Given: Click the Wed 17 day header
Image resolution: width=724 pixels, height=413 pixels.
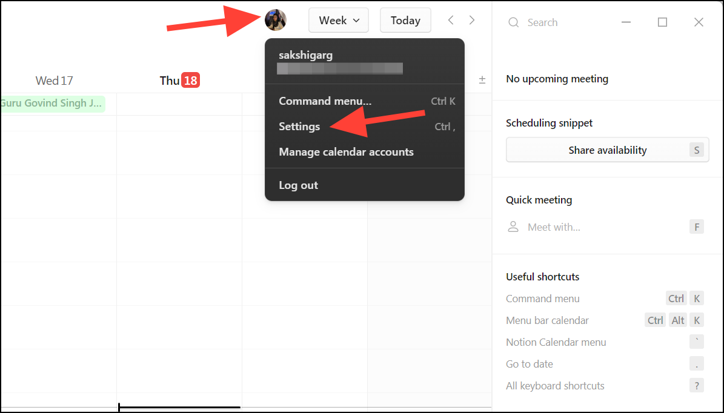Looking at the screenshot, I should [x=54, y=81].
